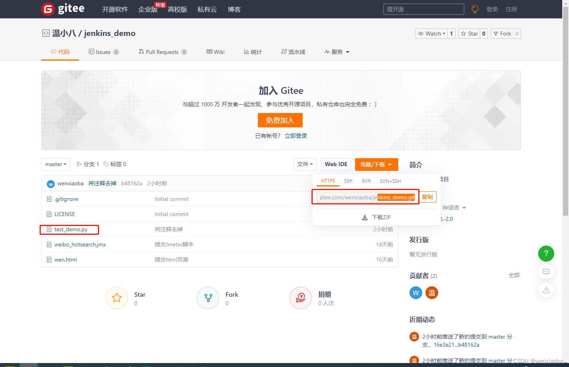Open the 文件 dropdown menu

coord(305,164)
